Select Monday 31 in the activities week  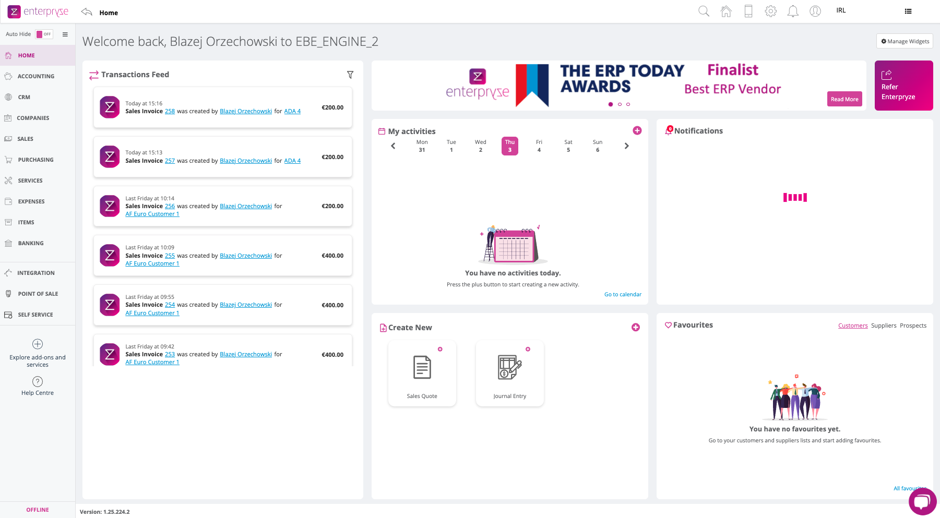[x=422, y=146]
